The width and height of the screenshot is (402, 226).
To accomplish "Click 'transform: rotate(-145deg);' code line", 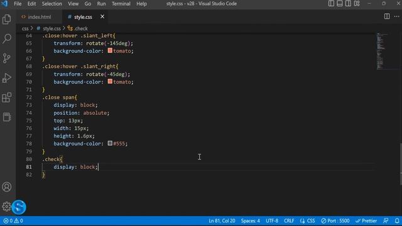I will click(x=94, y=43).
